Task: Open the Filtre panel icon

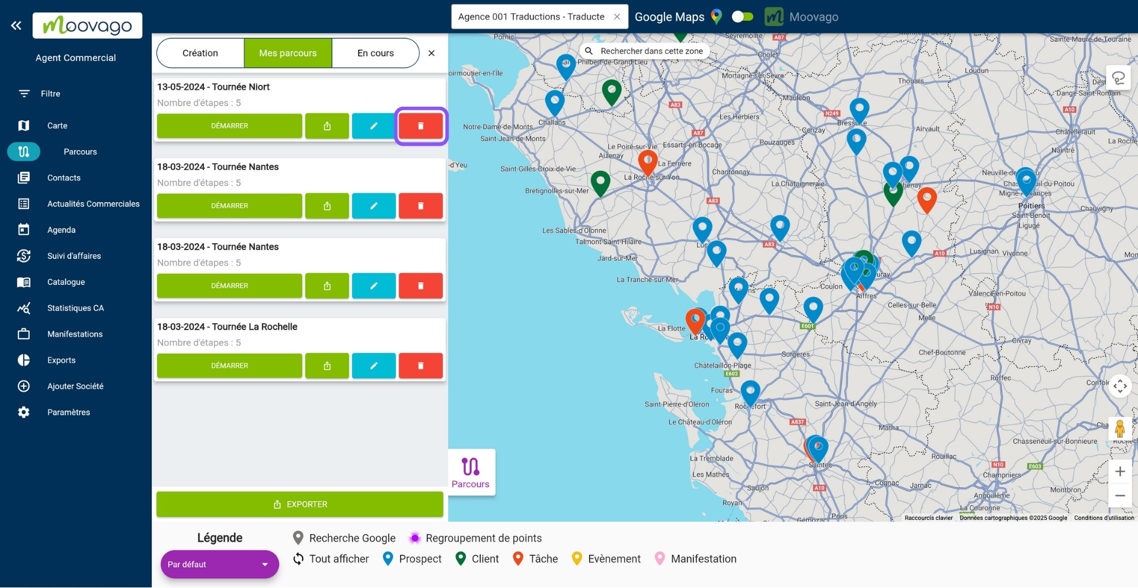Action: click(24, 93)
